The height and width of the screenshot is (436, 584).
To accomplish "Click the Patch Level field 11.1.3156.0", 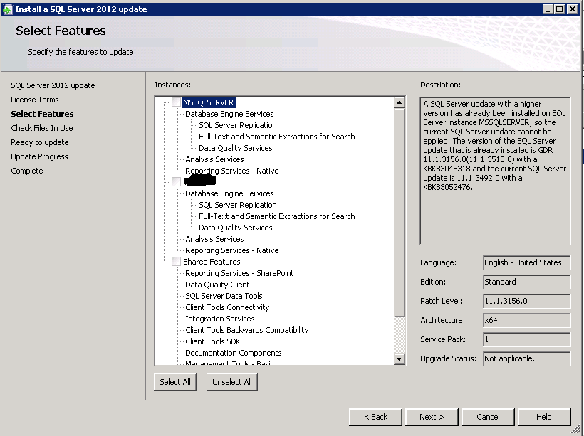I will pyautogui.click(x=526, y=301).
